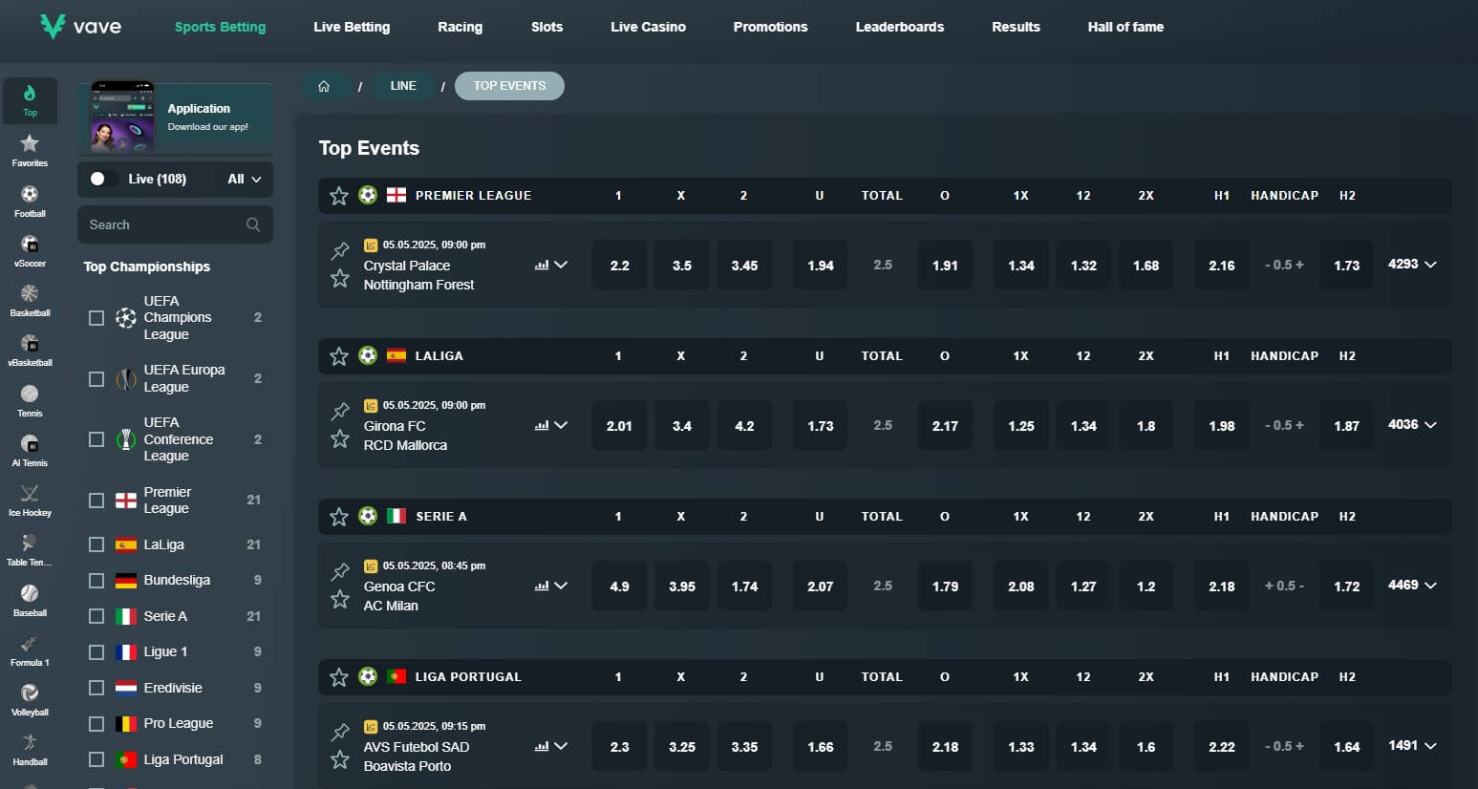
Task: Select AI Tennis in the sports sidebar
Action: pos(30,450)
